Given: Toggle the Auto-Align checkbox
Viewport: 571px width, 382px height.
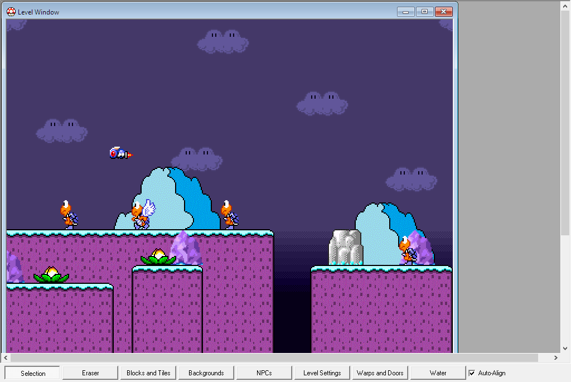Looking at the screenshot, I should pyautogui.click(x=472, y=373).
